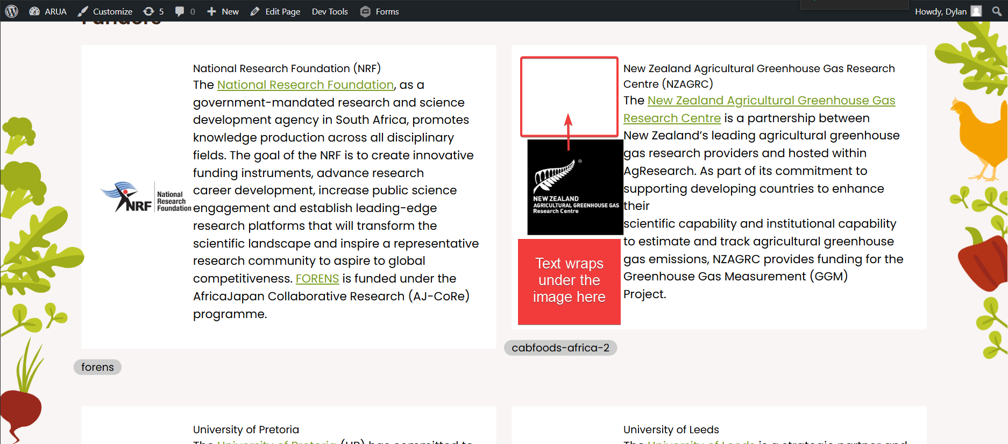Click Dylan's user avatar image

(x=976, y=11)
